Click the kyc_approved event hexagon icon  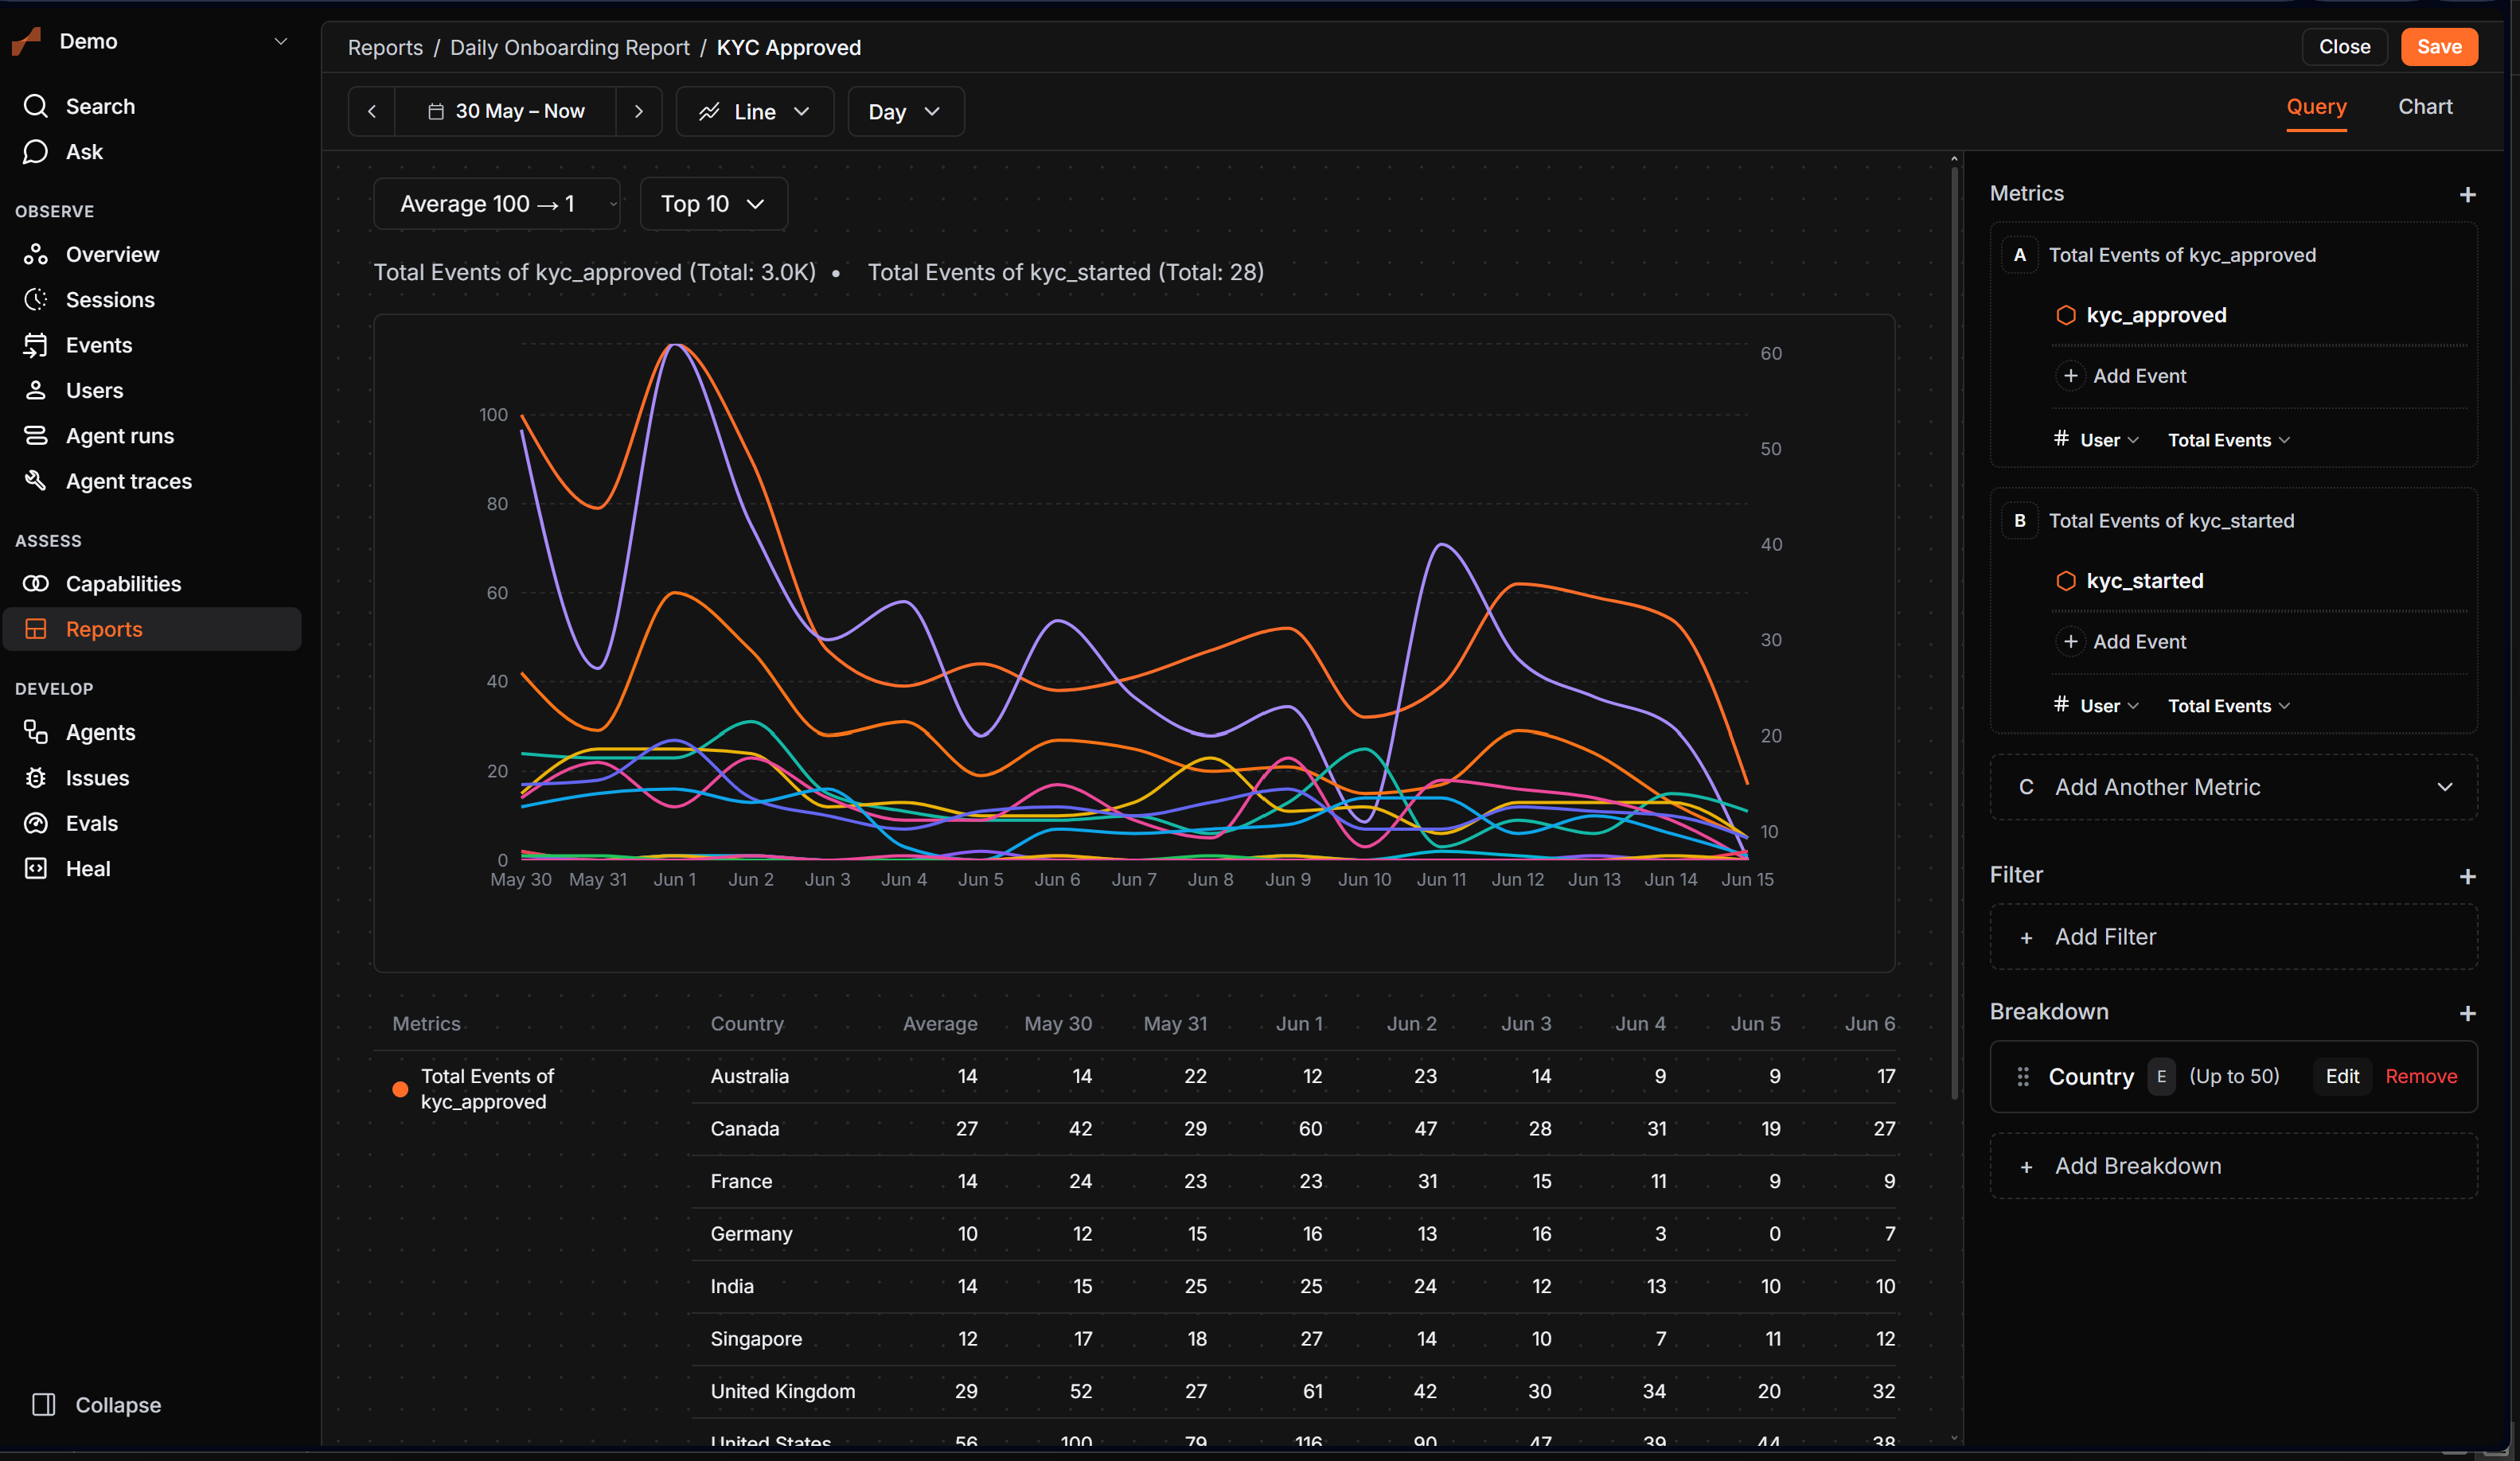pyautogui.click(x=2065, y=315)
